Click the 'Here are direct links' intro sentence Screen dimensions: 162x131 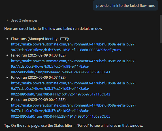53,28
